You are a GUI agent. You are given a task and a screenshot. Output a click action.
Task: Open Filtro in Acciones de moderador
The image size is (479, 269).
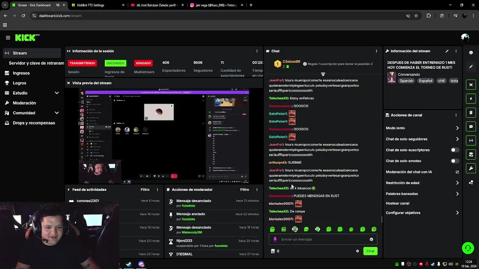[x=244, y=190]
